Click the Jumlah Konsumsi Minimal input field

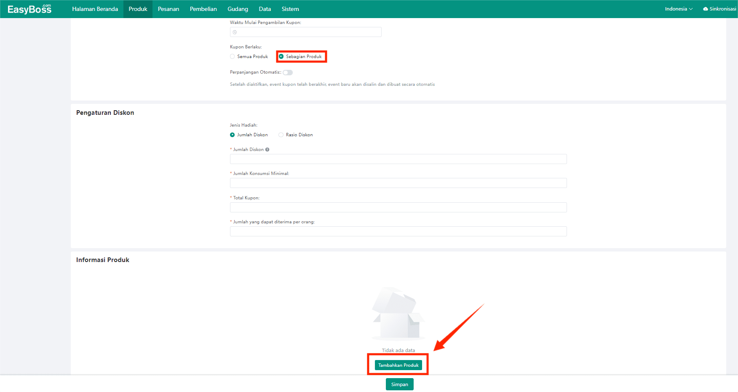click(398, 183)
